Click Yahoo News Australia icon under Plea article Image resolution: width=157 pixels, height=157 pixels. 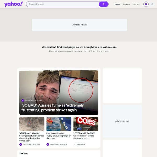tap(48, 144)
